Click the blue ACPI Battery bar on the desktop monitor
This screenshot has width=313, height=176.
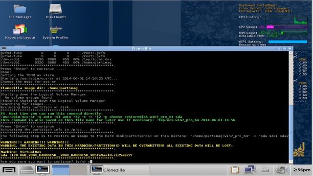coord(288,42)
